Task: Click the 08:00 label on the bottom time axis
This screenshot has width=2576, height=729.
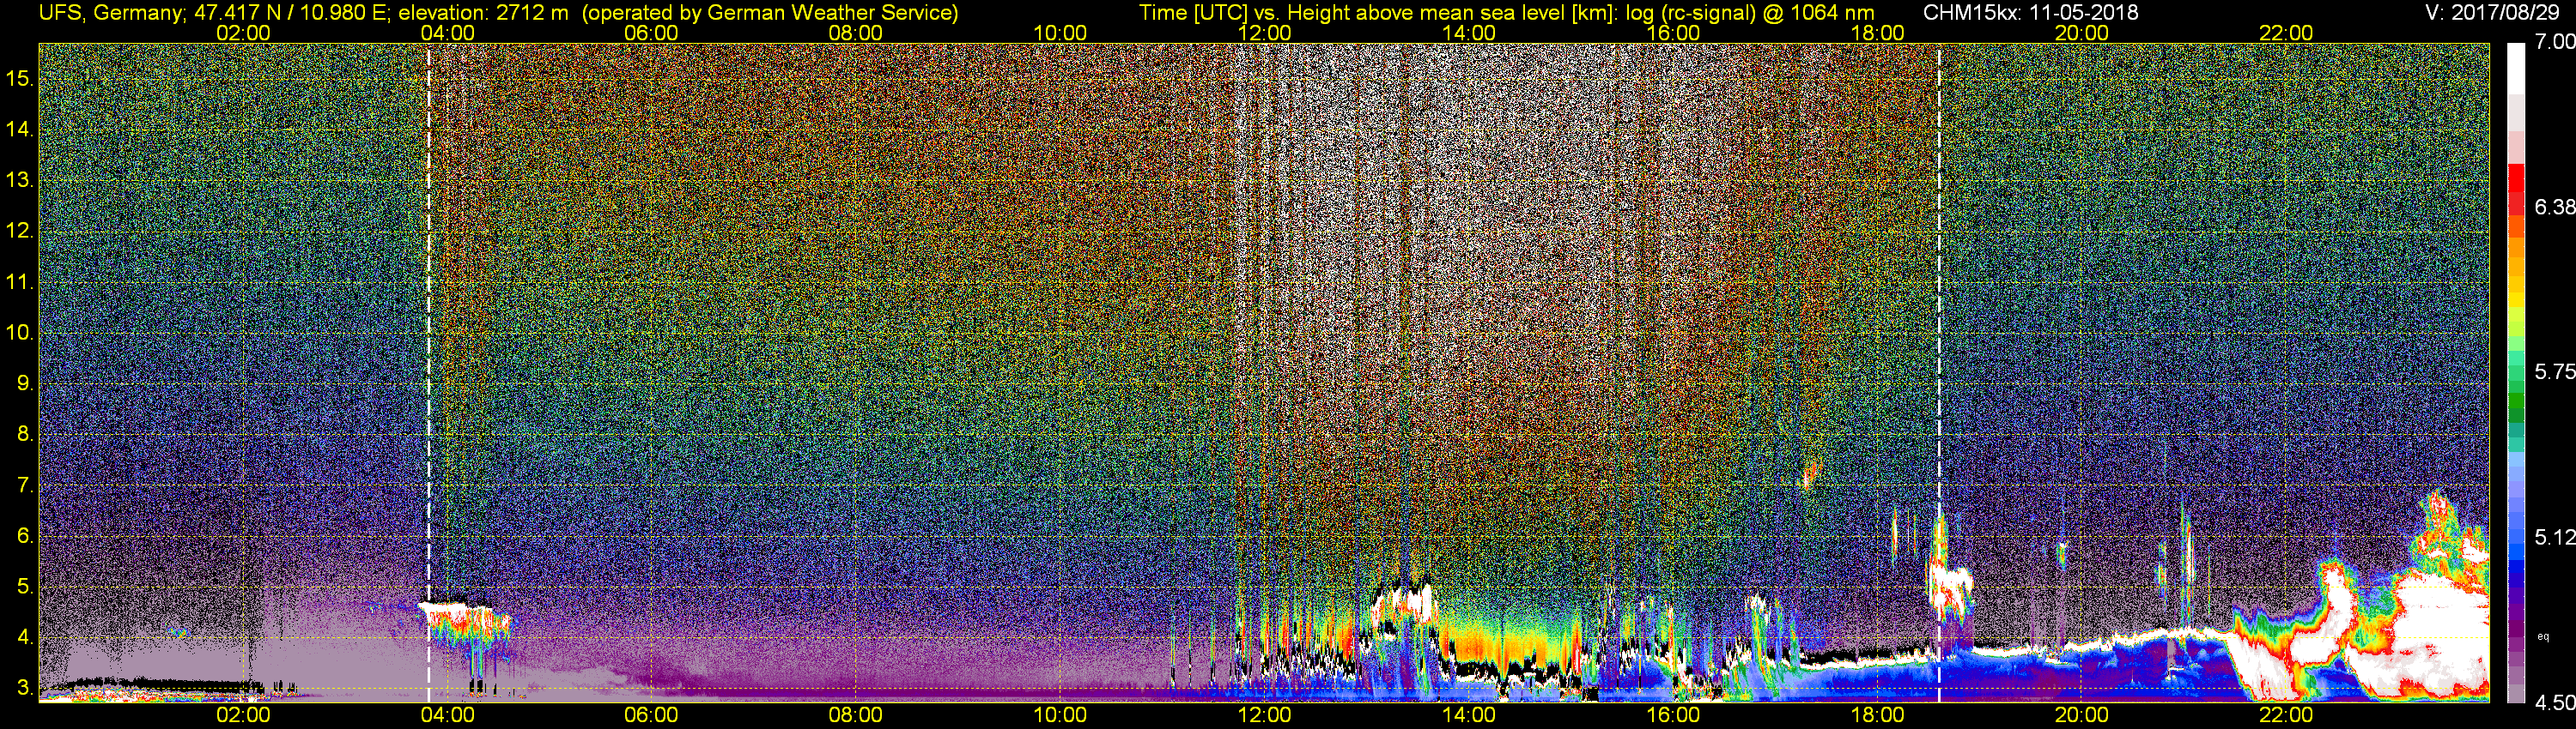Action: 856,716
